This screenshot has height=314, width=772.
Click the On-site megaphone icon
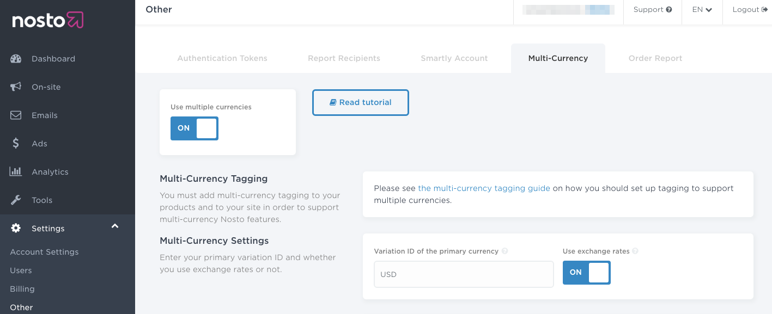[16, 87]
